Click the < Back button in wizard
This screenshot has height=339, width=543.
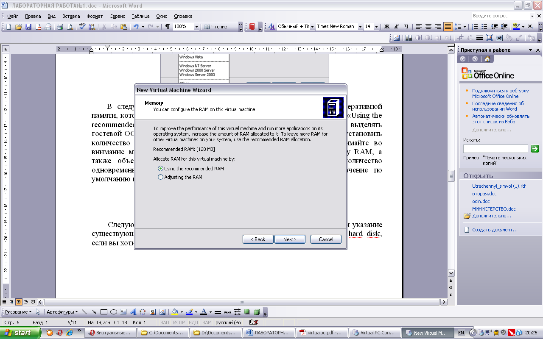pos(258,239)
